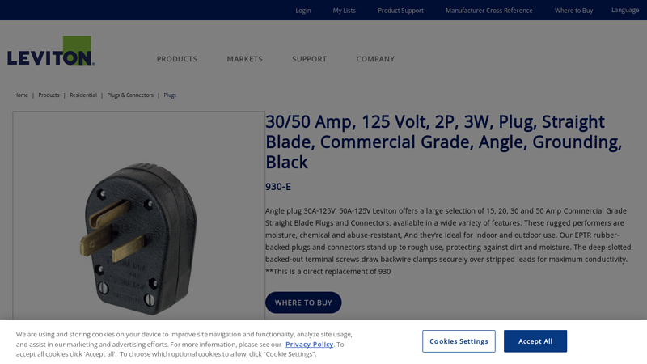This screenshot has width=647, height=364.
Task: Select the Residential breadcrumb
Action: coord(83,95)
